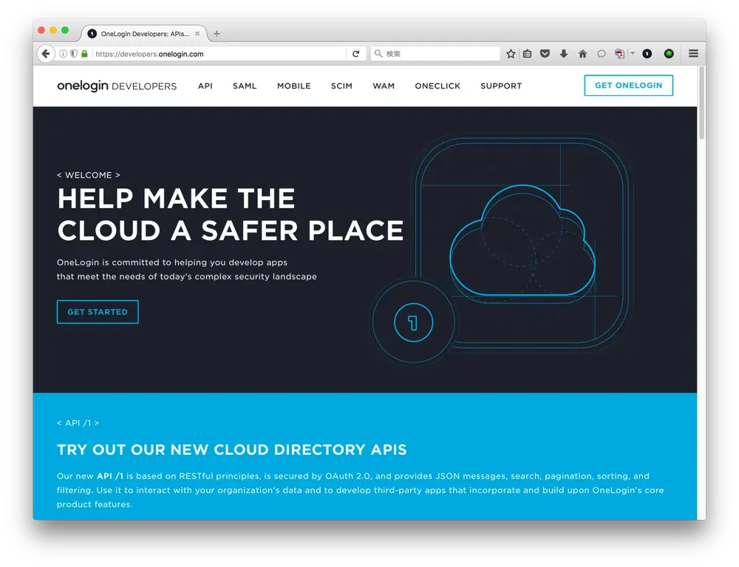Viewport: 739px width, 567px height.
Task: Bookmark this page with the star icon
Action: [x=511, y=54]
